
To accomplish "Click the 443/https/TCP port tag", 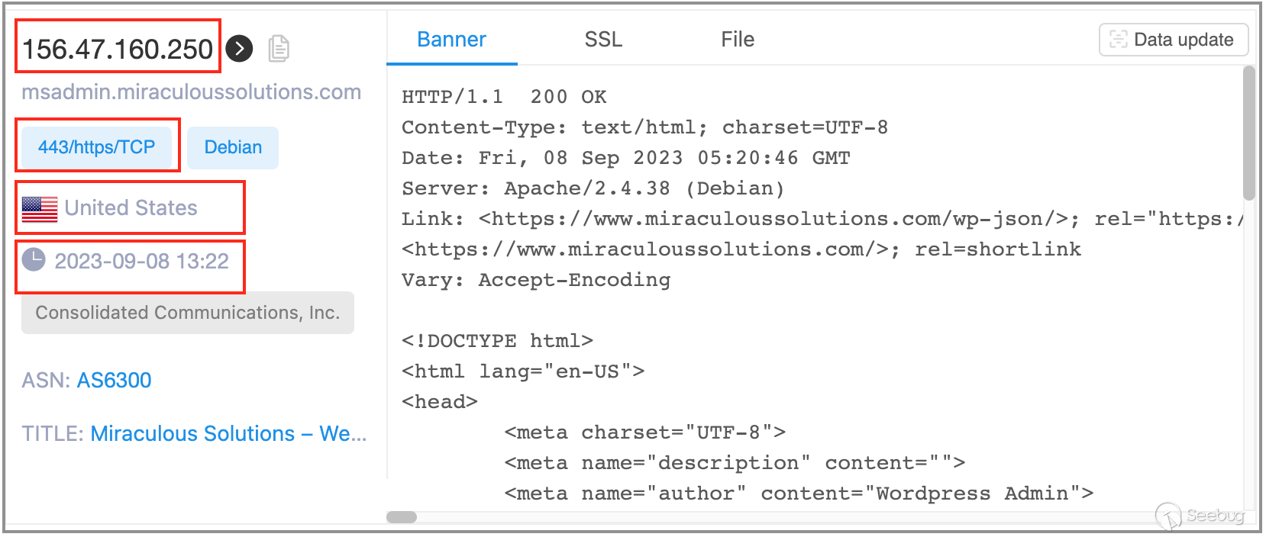I will 97,147.
